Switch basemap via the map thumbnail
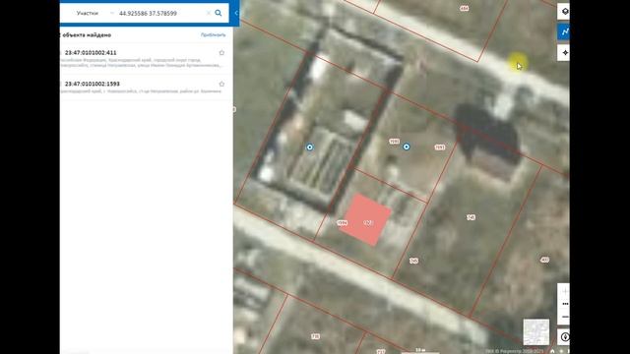Image resolution: width=630 pixels, height=354 pixels. 535,332
